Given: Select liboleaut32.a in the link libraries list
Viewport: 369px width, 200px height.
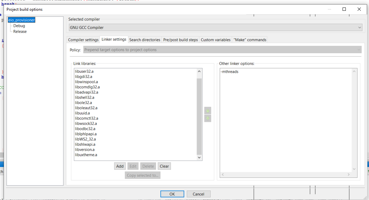Looking at the screenshot, I should pos(87,107).
